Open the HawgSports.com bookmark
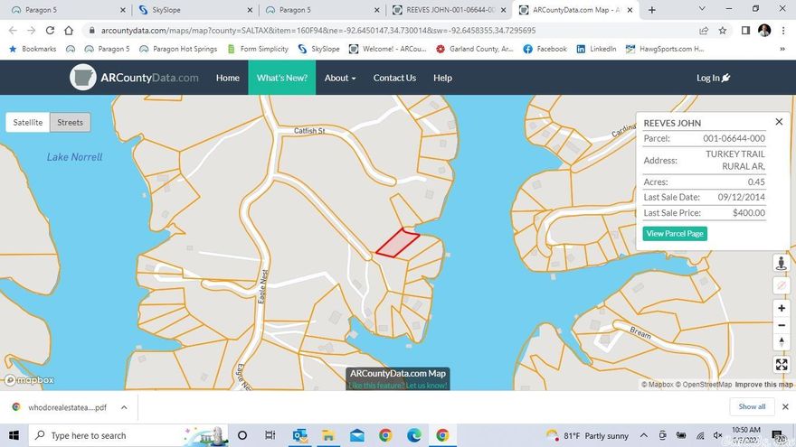 coord(665,49)
